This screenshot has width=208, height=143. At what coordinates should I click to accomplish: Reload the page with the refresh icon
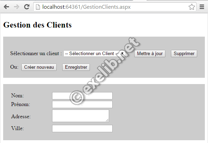tap(27, 7)
